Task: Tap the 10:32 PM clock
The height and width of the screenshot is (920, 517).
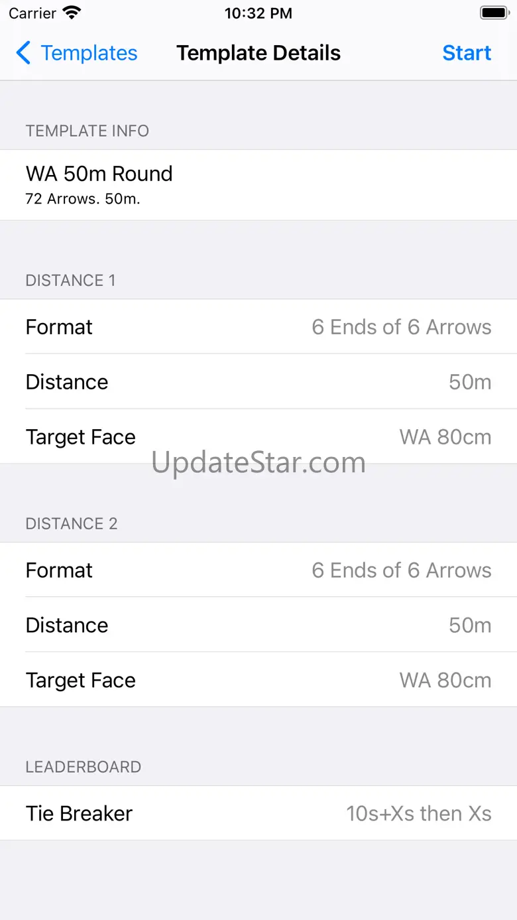Action: click(258, 13)
